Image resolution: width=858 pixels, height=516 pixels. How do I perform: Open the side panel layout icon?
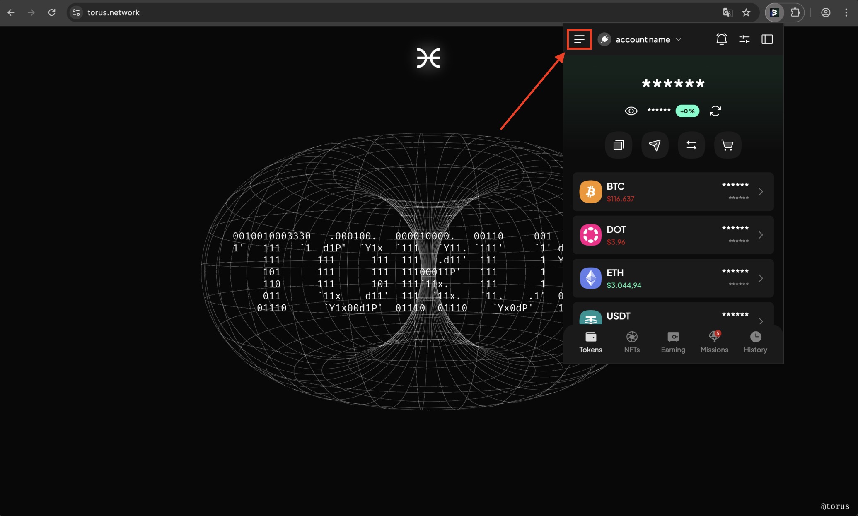point(767,39)
